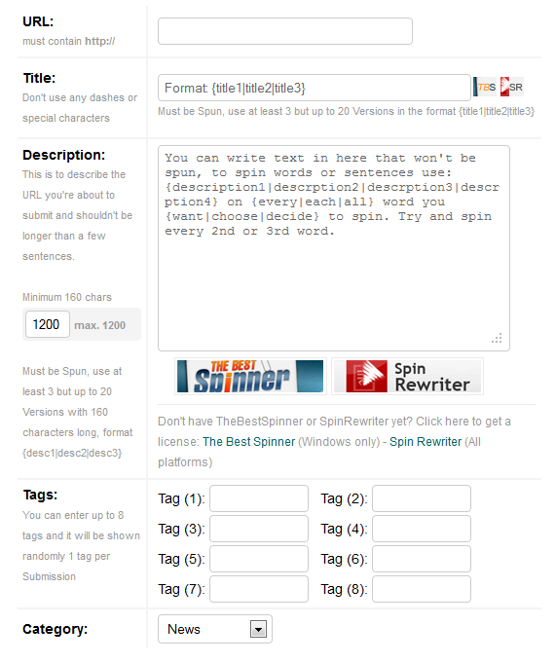Focus the Tag (3) field
555x662 pixels.
click(x=259, y=529)
